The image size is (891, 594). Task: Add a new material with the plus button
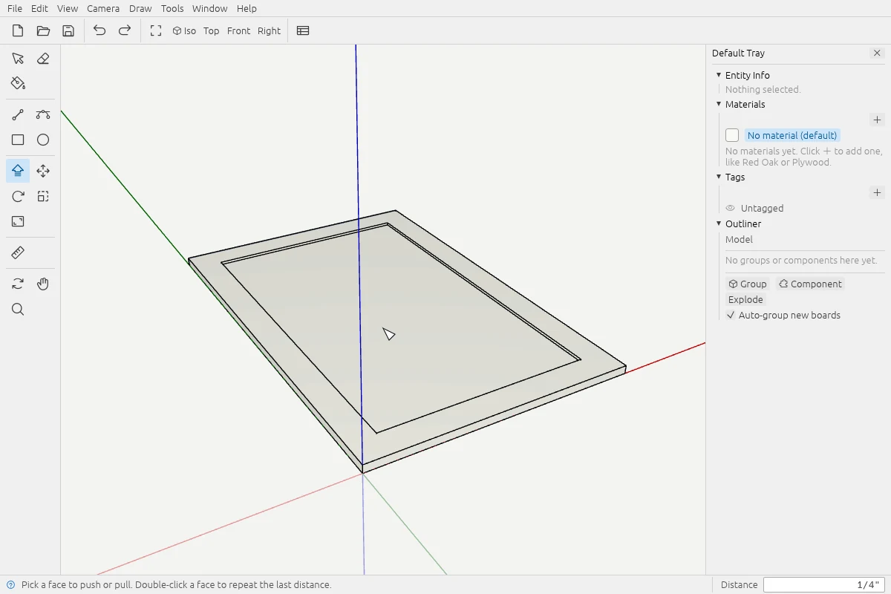click(x=877, y=120)
